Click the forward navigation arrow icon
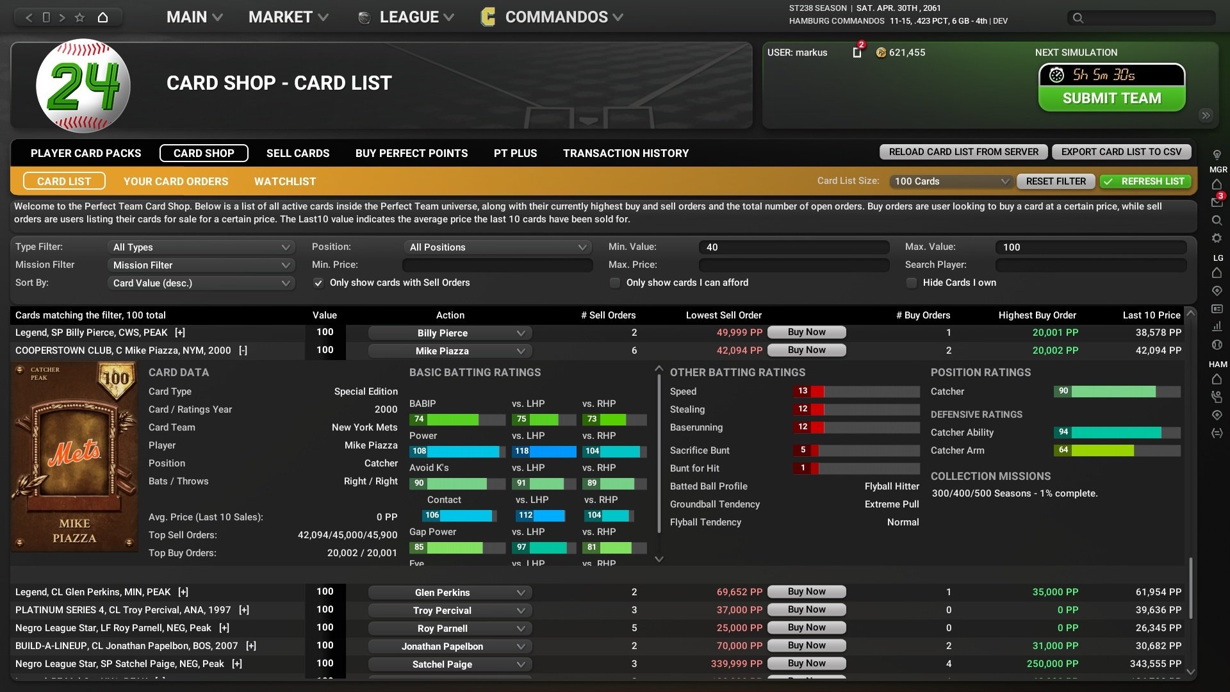The height and width of the screenshot is (692, 1230). (x=64, y=15)
